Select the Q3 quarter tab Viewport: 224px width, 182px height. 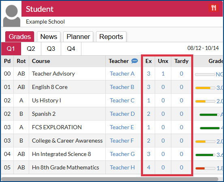point(51,49)
